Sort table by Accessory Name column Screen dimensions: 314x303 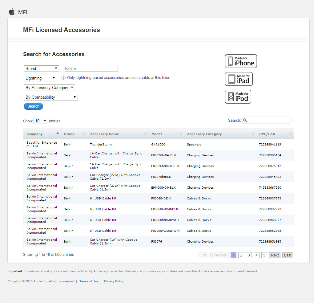point(118,134)
